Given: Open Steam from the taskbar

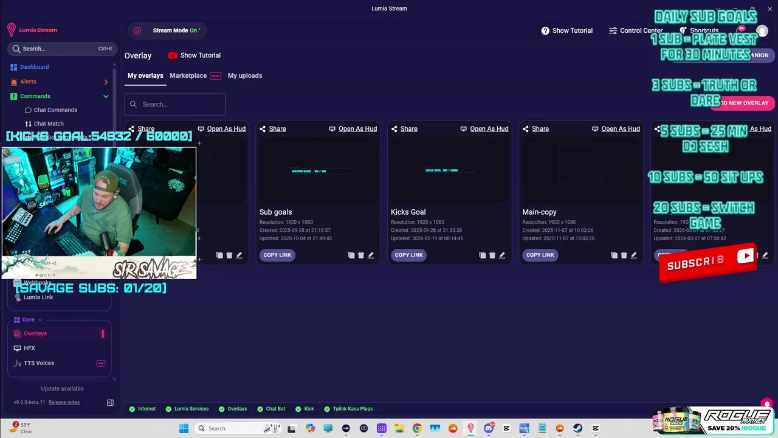Looking at the screenshot, I should [x=577, y=428].
